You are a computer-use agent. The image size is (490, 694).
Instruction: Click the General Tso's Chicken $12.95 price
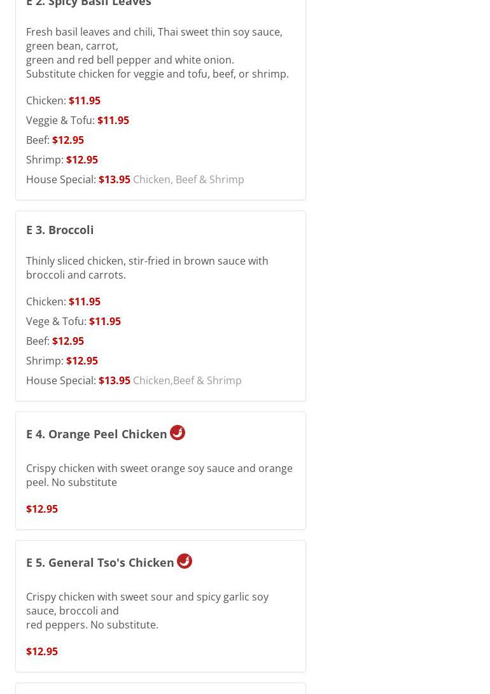(x=42, y=651)
